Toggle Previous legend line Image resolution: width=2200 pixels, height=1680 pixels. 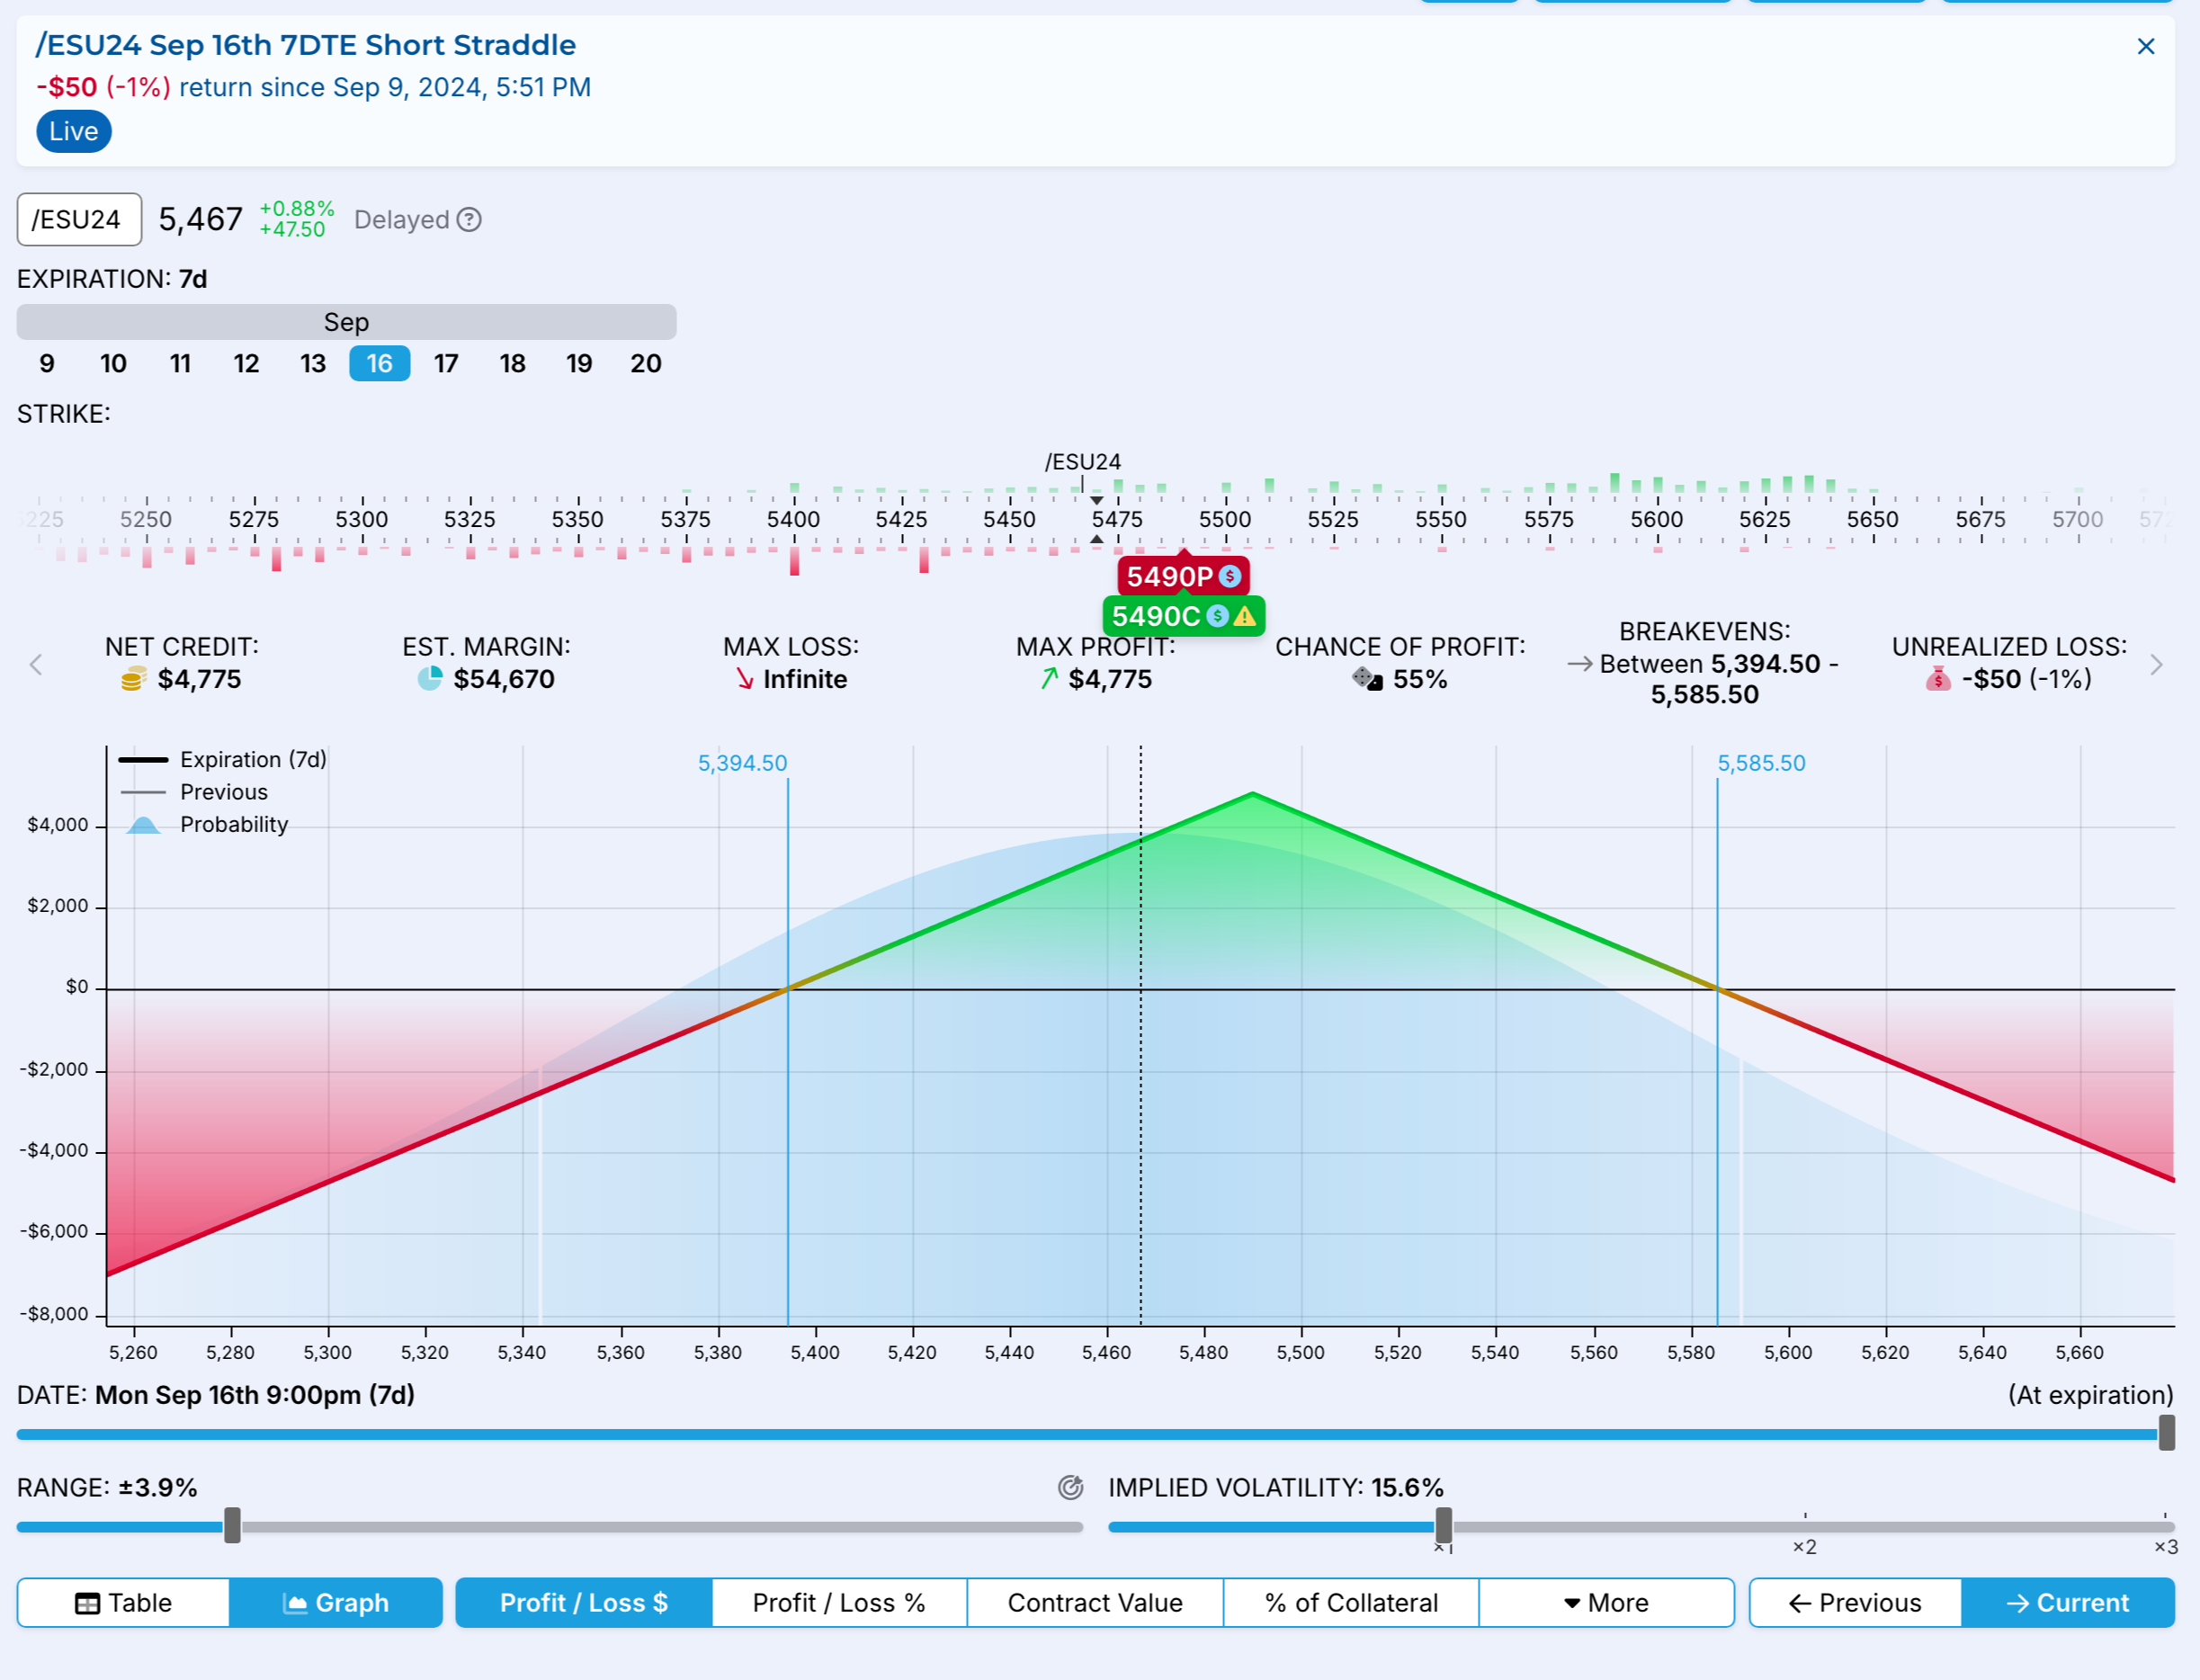pyautogui.click(x=194, y=792)
